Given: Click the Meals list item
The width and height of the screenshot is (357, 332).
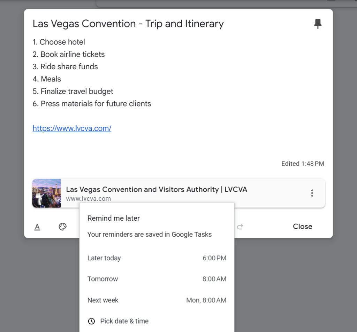Looking at the screenshot, I should pyautogui.click(x=47, y=79).
